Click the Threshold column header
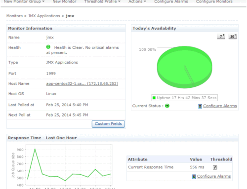The image size is (247, 189). pyautogui.click(x=221, y=159)
